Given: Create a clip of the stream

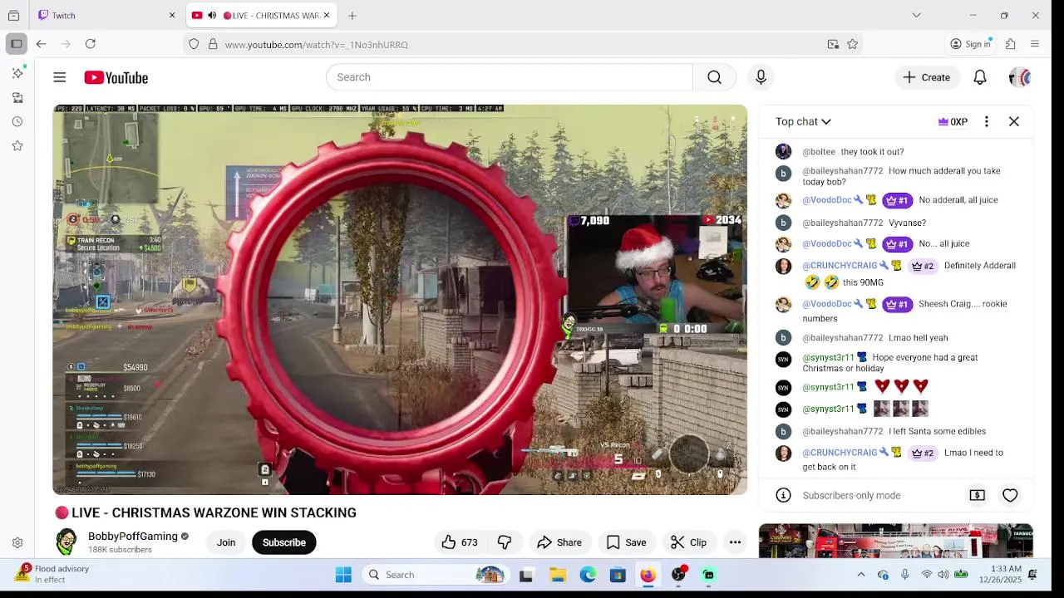Looking at the screenshot, I should [x=688, y=542].
